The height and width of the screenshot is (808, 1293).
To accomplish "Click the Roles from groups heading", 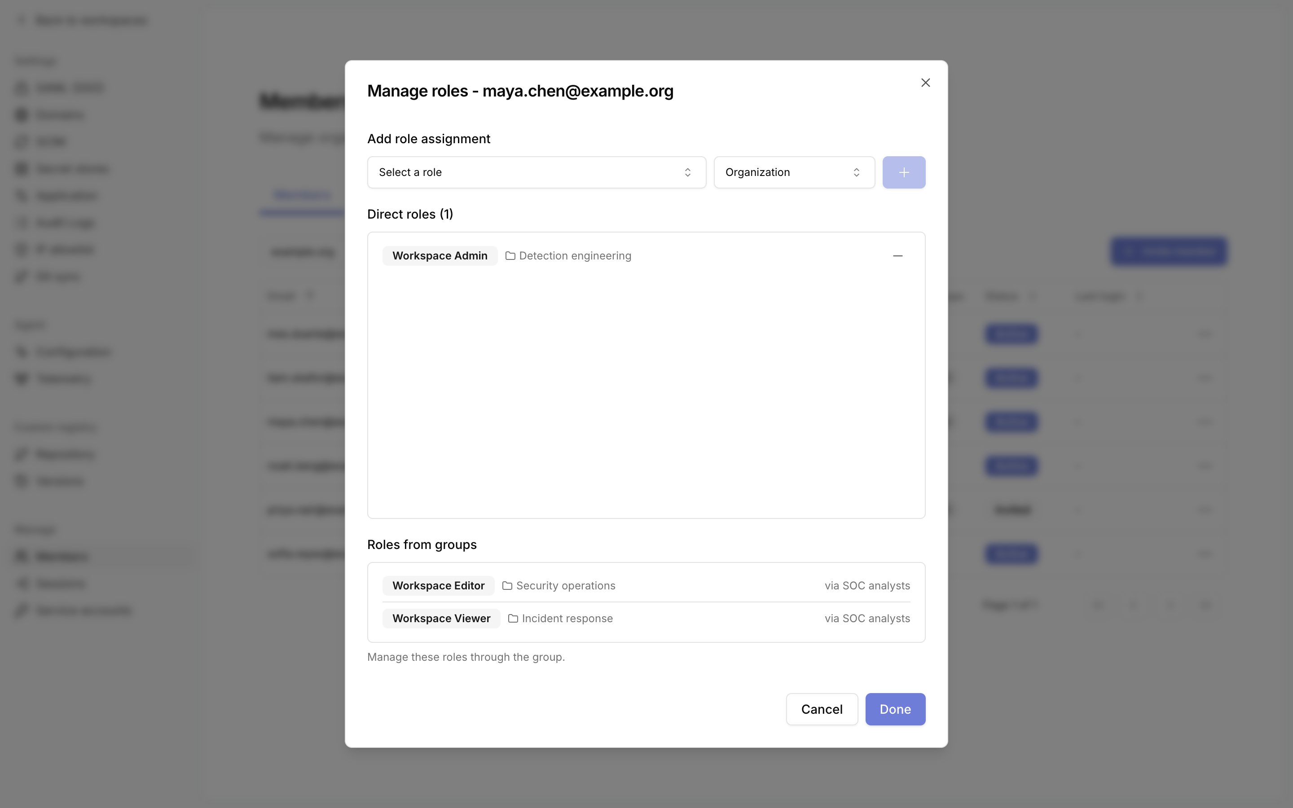I will pyautogui.click(x=422, y=545).
